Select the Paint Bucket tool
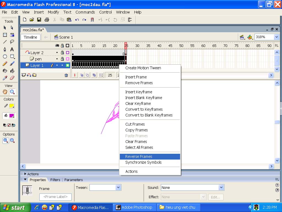Image resolution: width=282 pixels, height=212 pixels. 12,71
